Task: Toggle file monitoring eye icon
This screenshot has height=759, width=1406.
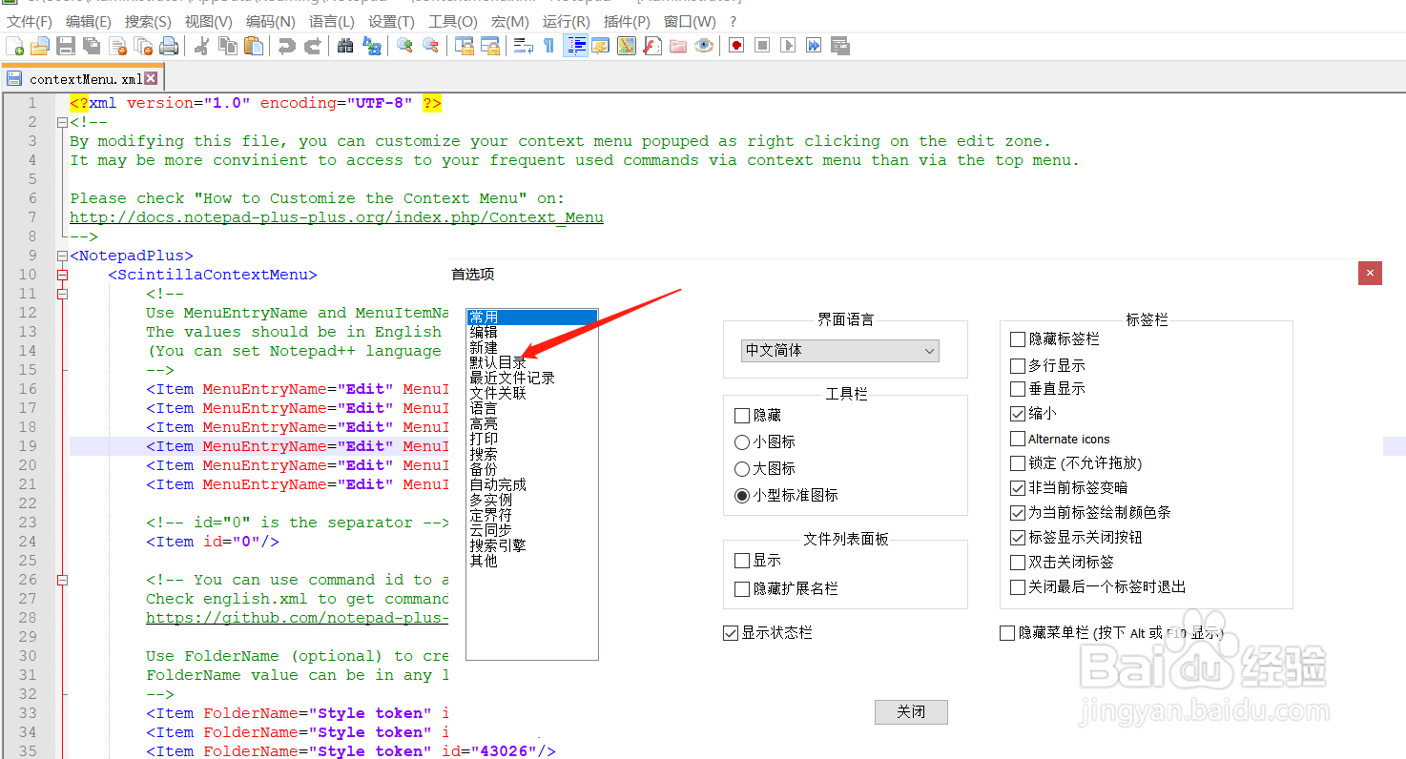Action: 704,45
